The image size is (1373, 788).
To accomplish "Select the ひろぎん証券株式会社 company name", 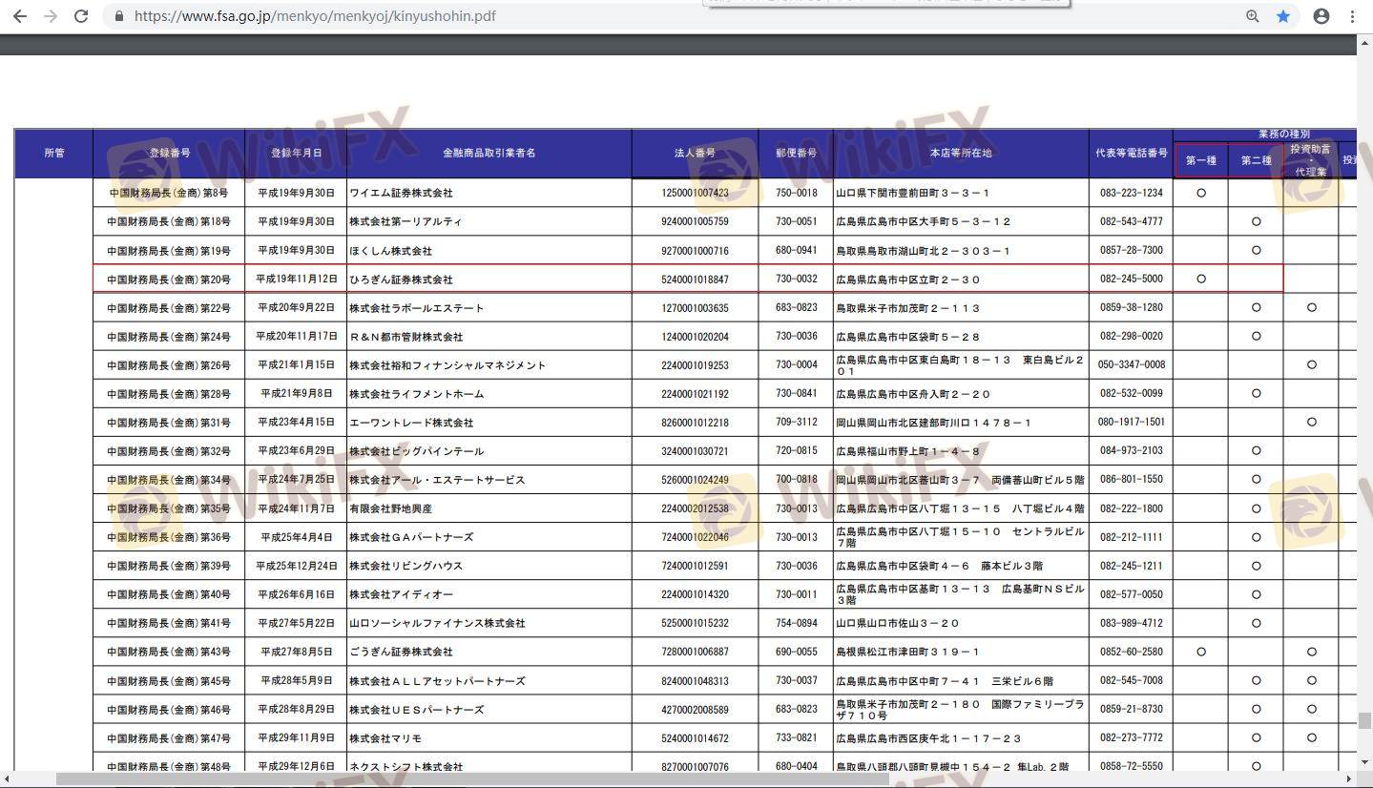I will pos(401,280).
